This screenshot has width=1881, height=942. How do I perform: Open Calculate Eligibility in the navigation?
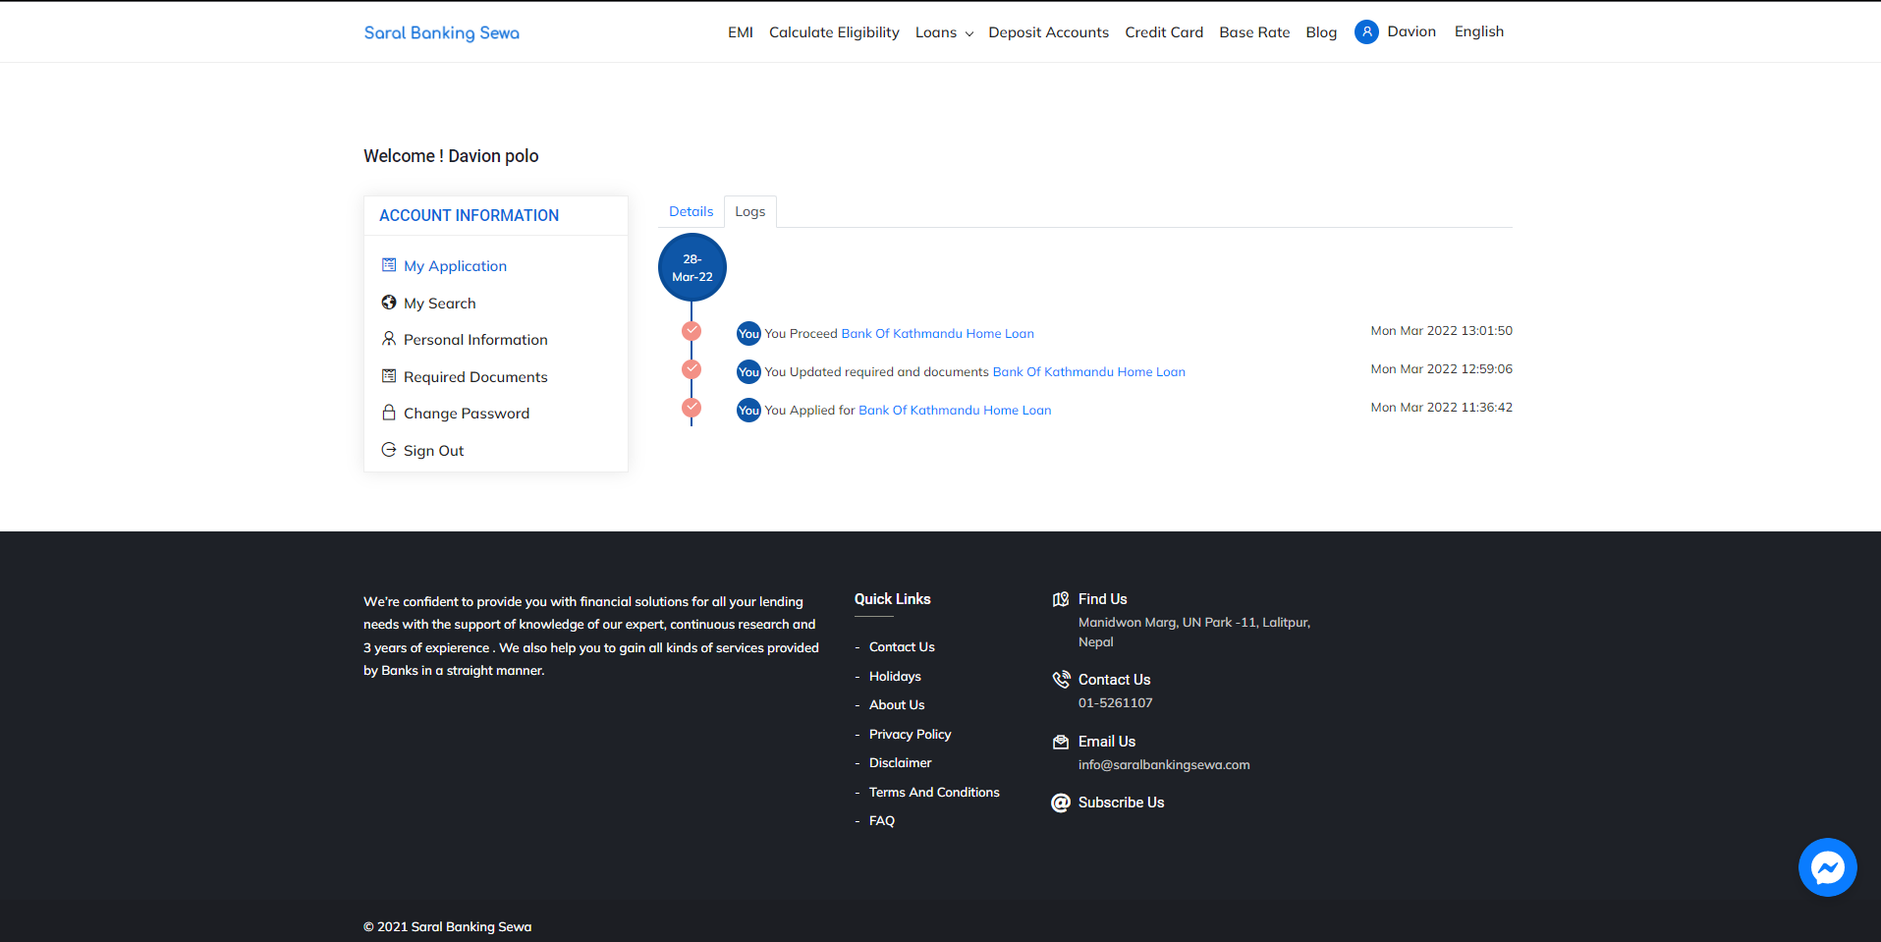click(834, 32)
